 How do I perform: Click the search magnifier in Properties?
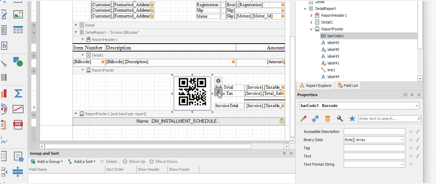pyautogui.click(x=419, y=119)
